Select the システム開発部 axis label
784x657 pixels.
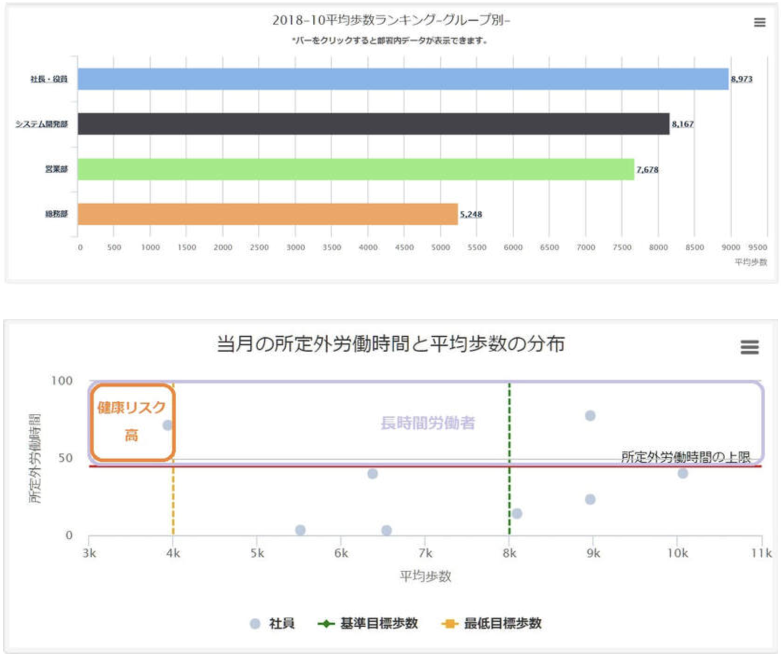(x=41, y=124)
